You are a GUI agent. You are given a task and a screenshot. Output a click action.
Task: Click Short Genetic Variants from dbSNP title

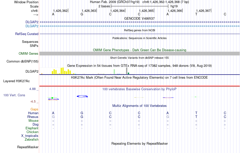[139, 58]
